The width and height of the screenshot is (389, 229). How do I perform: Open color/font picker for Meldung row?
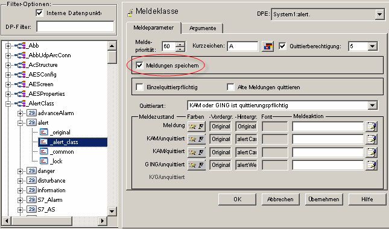point(197,127)
